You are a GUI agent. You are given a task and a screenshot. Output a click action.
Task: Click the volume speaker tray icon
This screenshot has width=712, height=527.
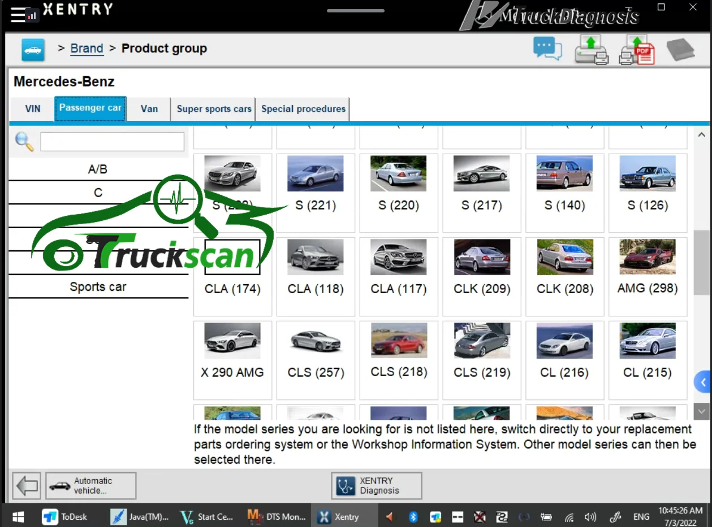590,516
